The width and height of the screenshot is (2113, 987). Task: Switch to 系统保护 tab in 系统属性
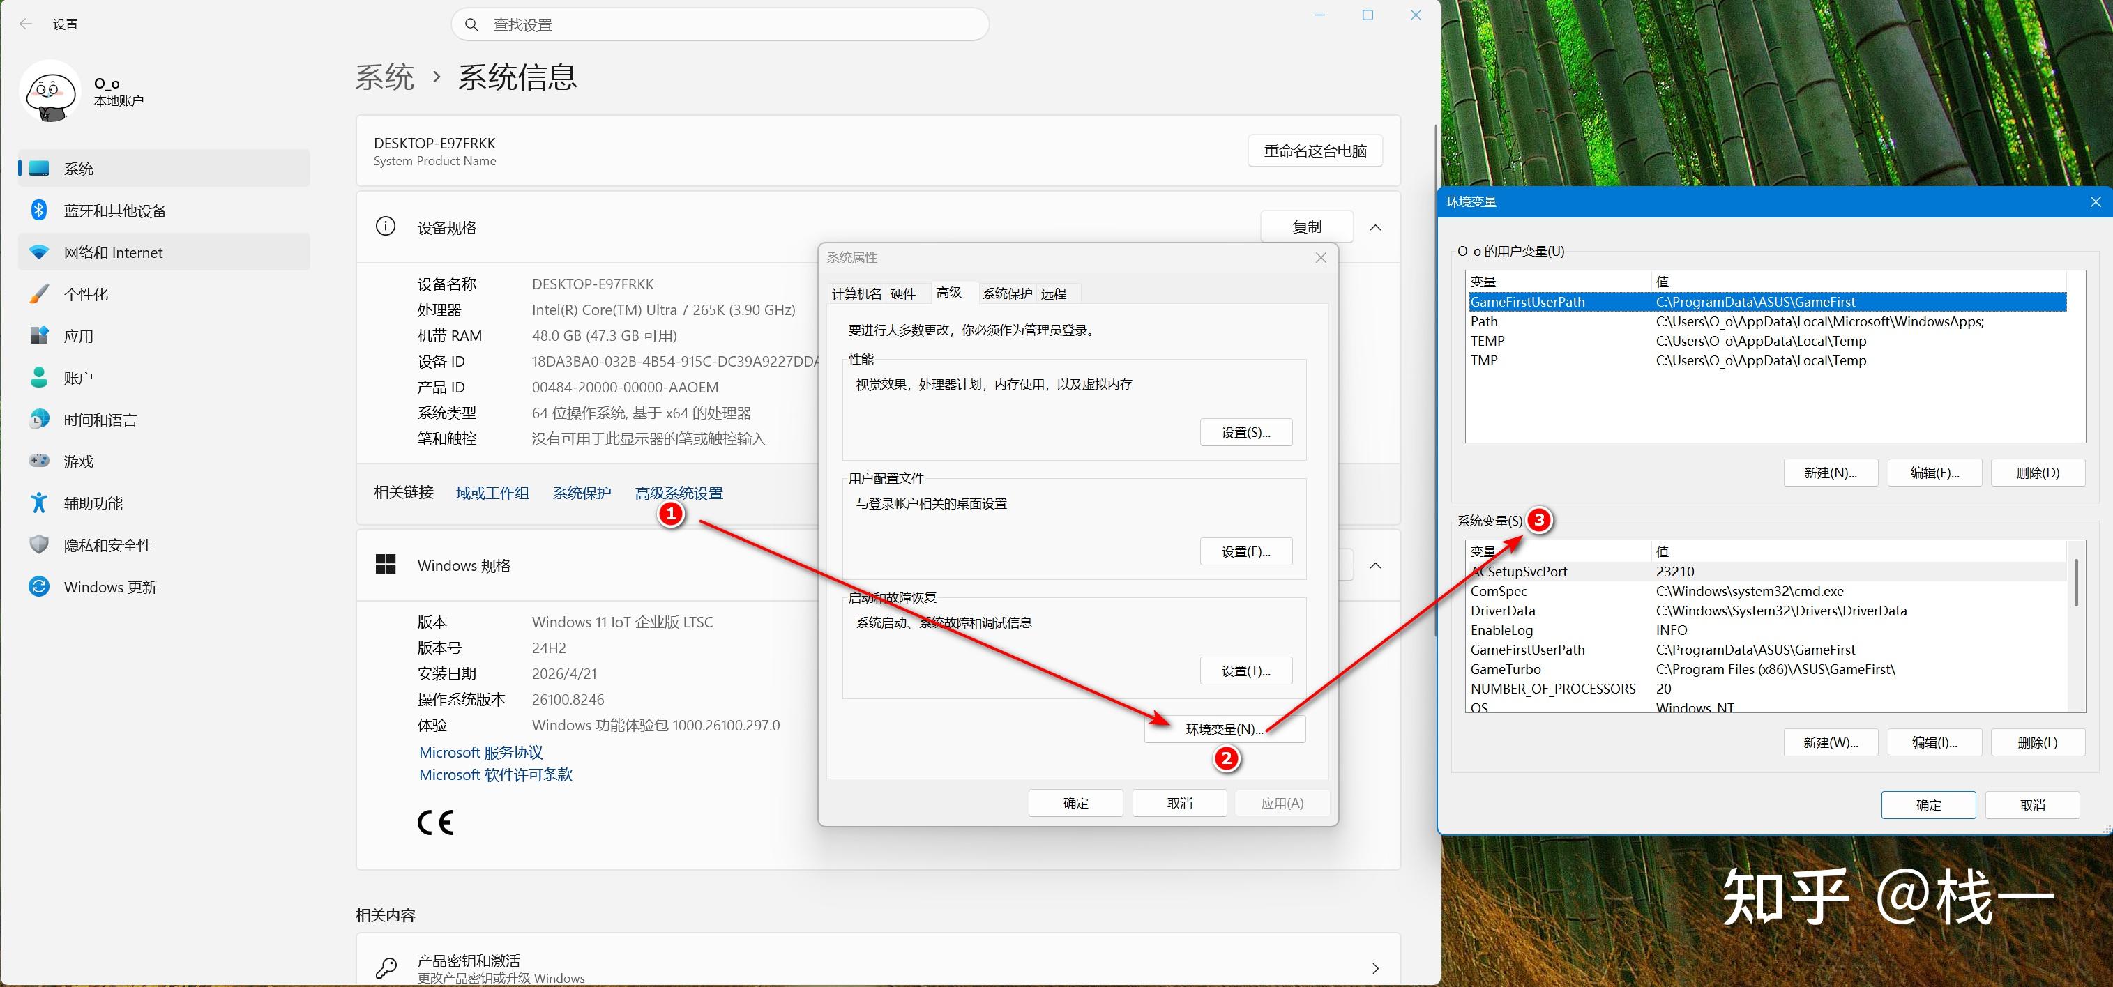click(x=1007, y=293)
